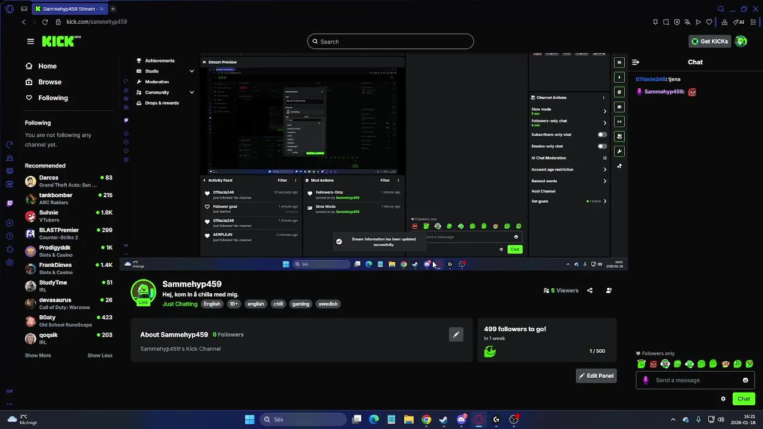
Task: Open Activity Feed three-dot menu
Action: point(296,180)
